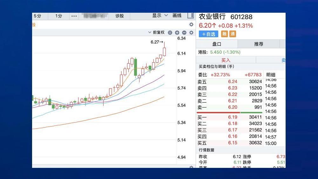Screen dimensions: 318x179
Task: Click the 跌停 5.51 value
Action: click(281, 162)
